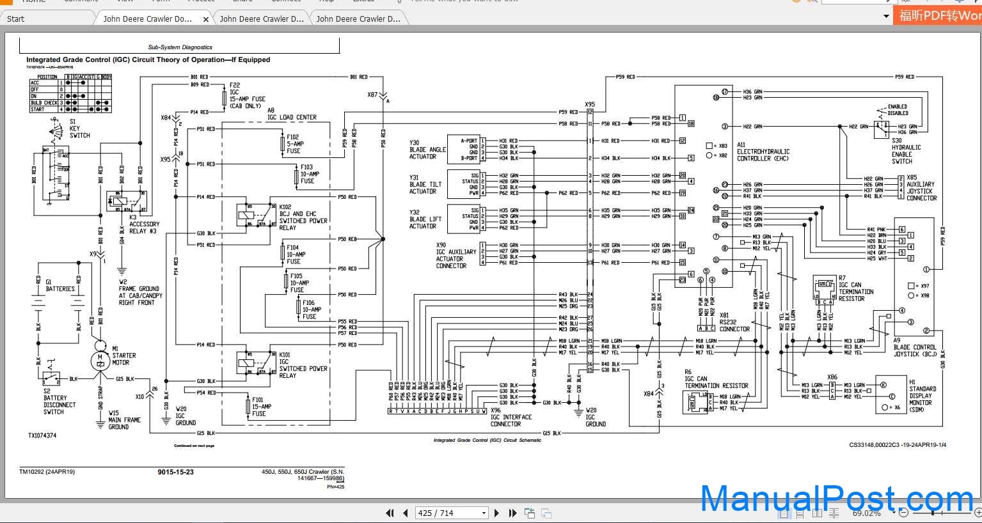Image resolution: width=982 pixels, height=523 pixels.
Task: Click the H1 STANDARD DISPLAY MONITOR (SDM) label
Action: pos(923,396)
